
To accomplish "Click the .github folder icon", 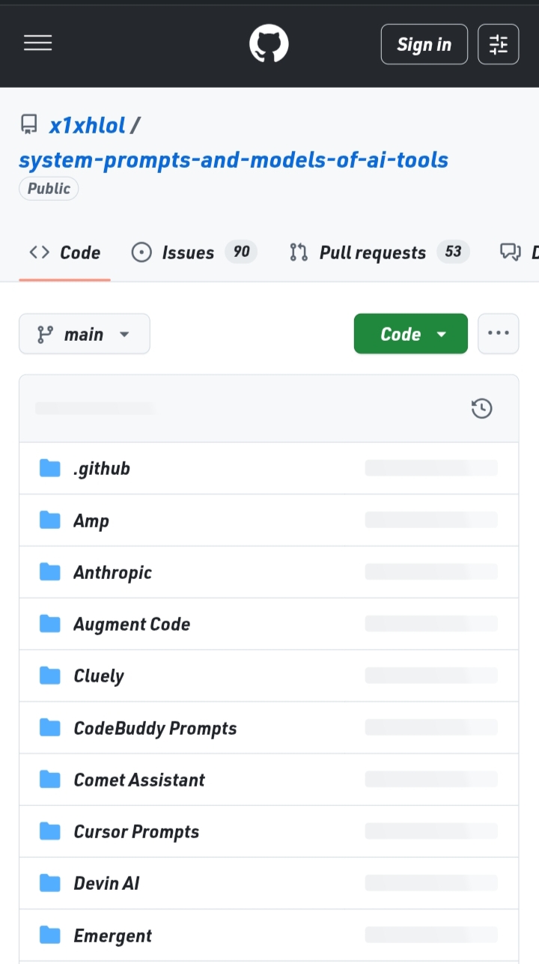I will pos(50,468).
